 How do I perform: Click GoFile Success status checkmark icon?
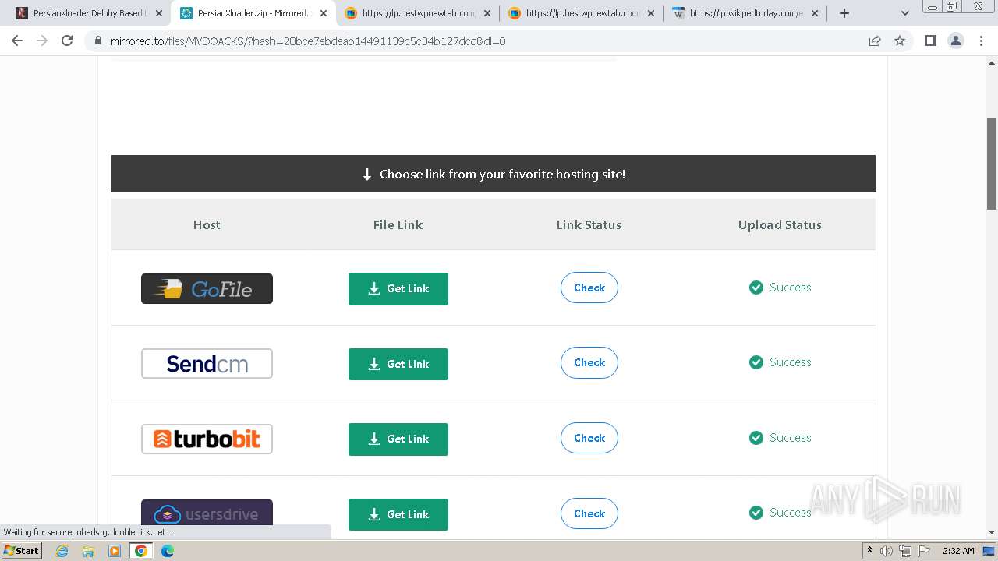click(x=756, y=288)
